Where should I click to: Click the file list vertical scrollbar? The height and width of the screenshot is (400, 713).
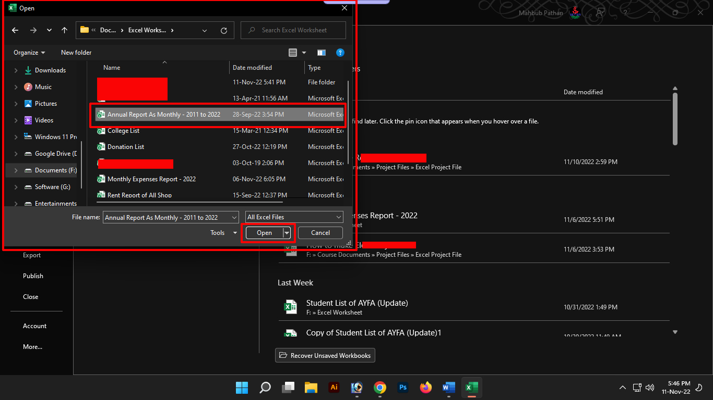point(348,120)
